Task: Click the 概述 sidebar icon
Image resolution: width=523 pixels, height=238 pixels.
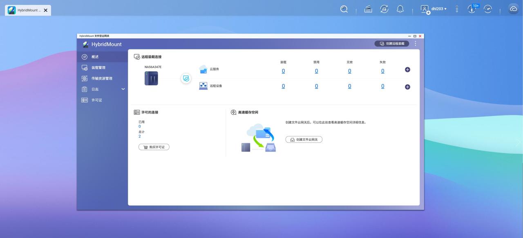Action: click(x=85, y=57)
